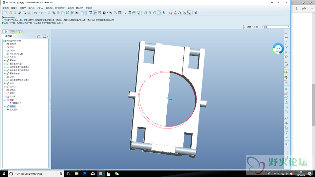Screen dimensions: 315x177
Task: Switch to the favorites navigator tab
Action: pyautogui.click(x=19, y=32)
